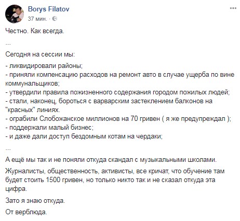Click the globe public-privacy icon

tap(55, 19)
